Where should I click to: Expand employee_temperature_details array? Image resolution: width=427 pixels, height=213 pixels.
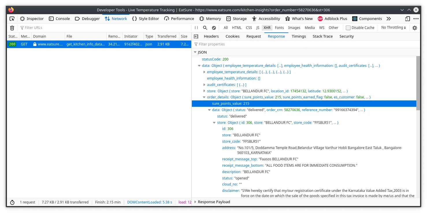(205, 72)
